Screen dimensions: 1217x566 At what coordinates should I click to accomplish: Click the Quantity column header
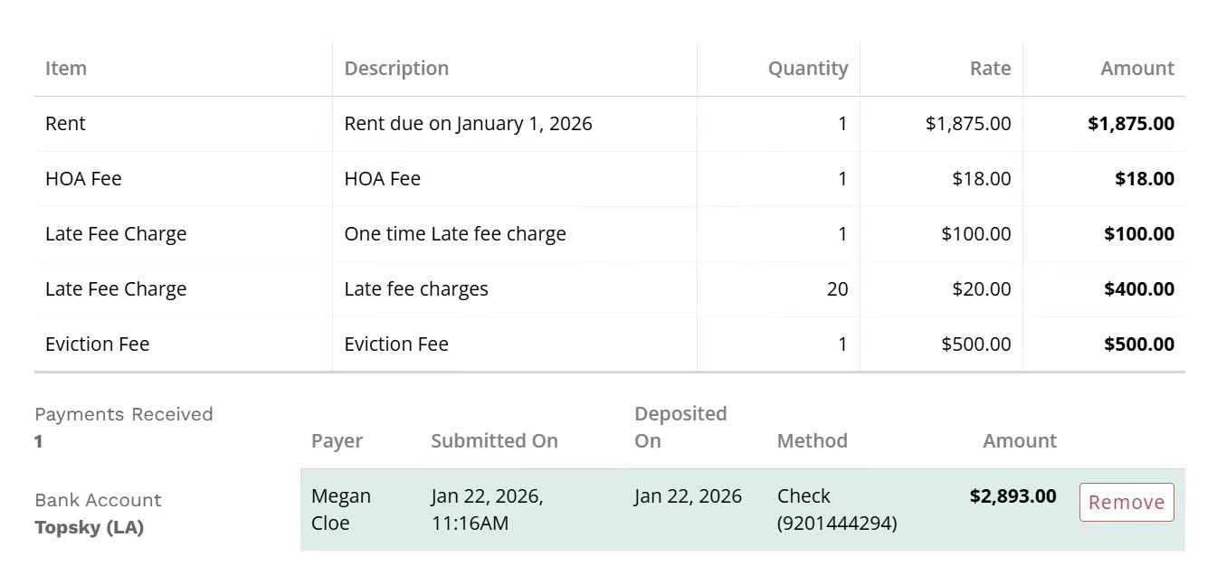807,69
